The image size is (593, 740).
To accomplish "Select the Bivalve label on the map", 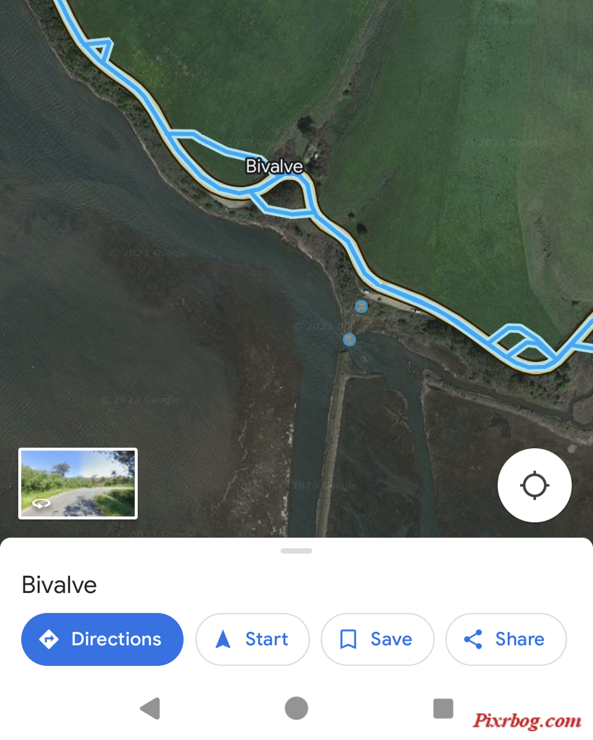I will click(x=274, y=166).
